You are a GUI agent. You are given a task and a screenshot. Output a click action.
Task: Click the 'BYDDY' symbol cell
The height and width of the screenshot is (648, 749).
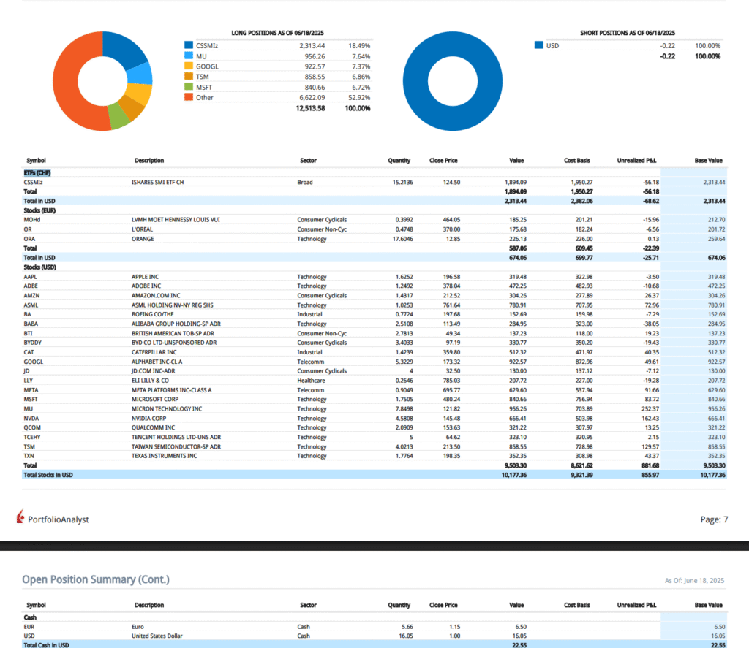(32, 343)
